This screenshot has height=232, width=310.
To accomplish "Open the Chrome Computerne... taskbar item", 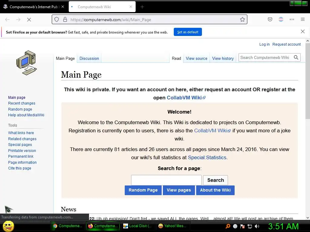I will (x=68, y=226).
